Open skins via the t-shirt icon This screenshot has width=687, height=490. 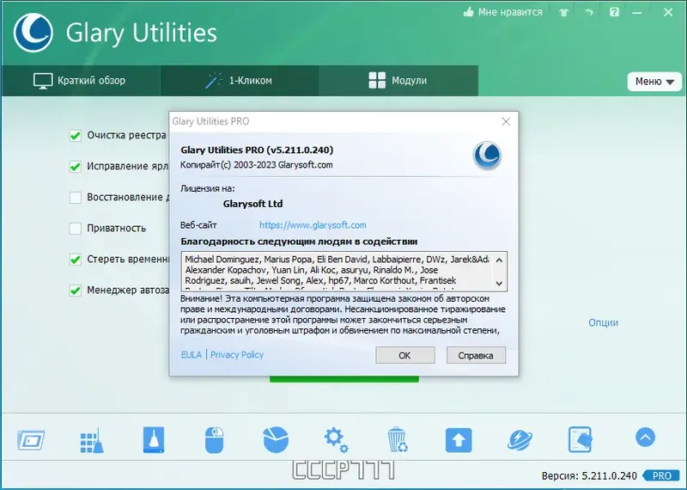click(x=564, y=12)
